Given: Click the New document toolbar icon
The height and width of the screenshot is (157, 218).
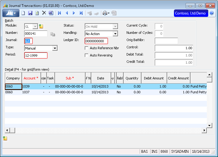Looking at the screenshot, I should point(23,13).
